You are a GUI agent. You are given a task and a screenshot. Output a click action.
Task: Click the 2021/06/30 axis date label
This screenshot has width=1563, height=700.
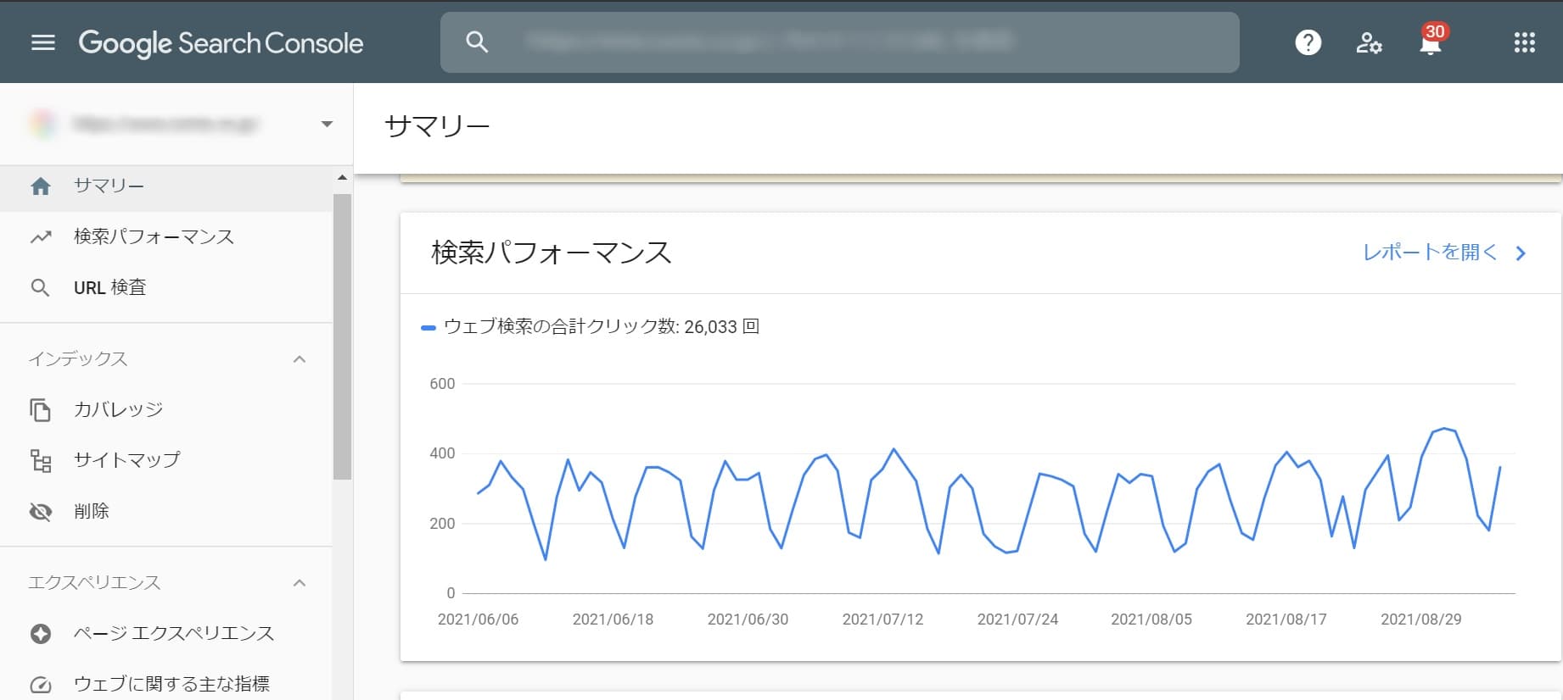pos(748,619)
